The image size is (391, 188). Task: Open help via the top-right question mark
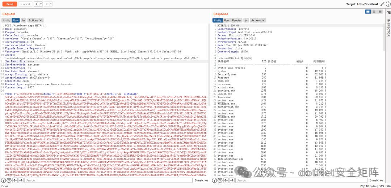[x=387, y=4]
